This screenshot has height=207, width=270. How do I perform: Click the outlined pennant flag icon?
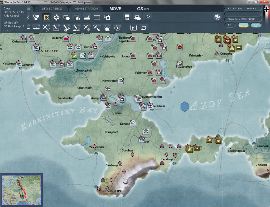(148, 17)
